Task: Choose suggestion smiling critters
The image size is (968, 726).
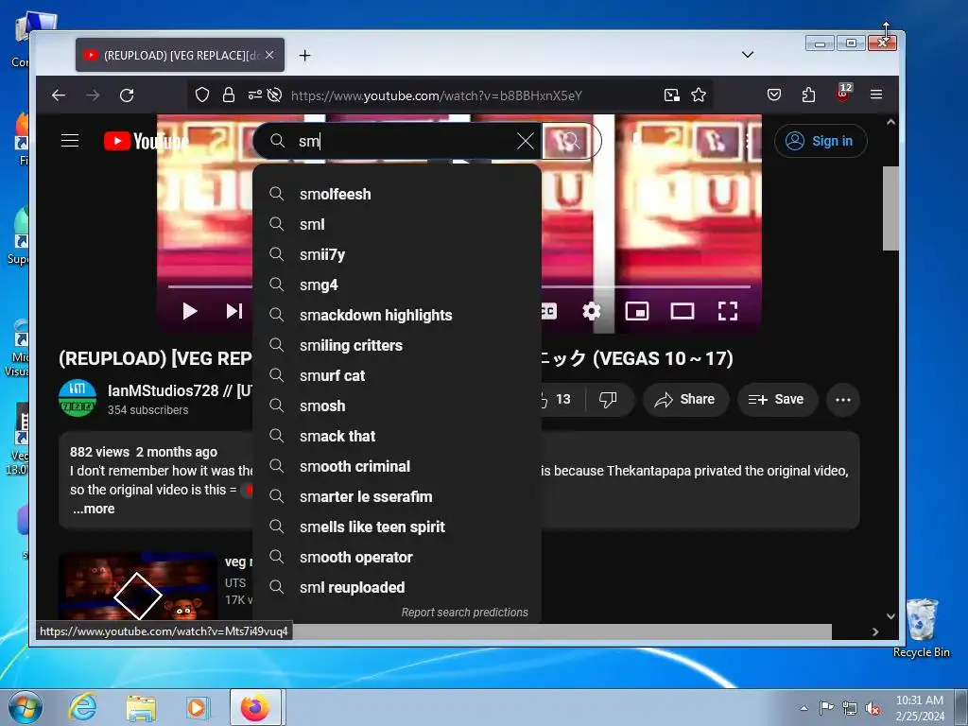Action: [x=397, y=345]
